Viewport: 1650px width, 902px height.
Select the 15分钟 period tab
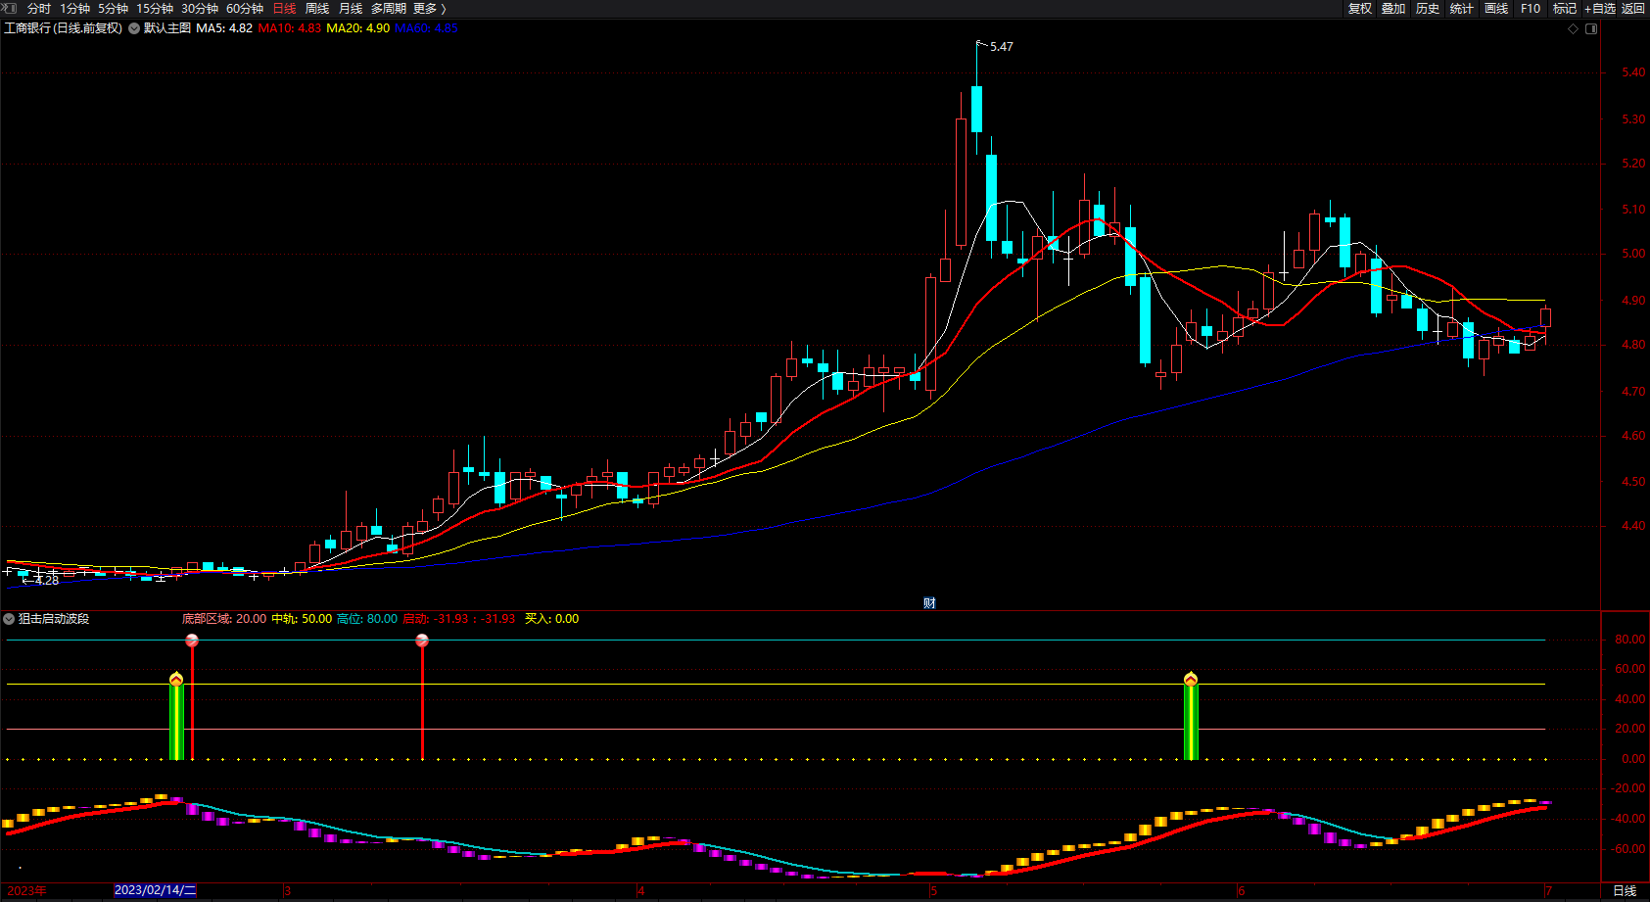pos(155,9)
